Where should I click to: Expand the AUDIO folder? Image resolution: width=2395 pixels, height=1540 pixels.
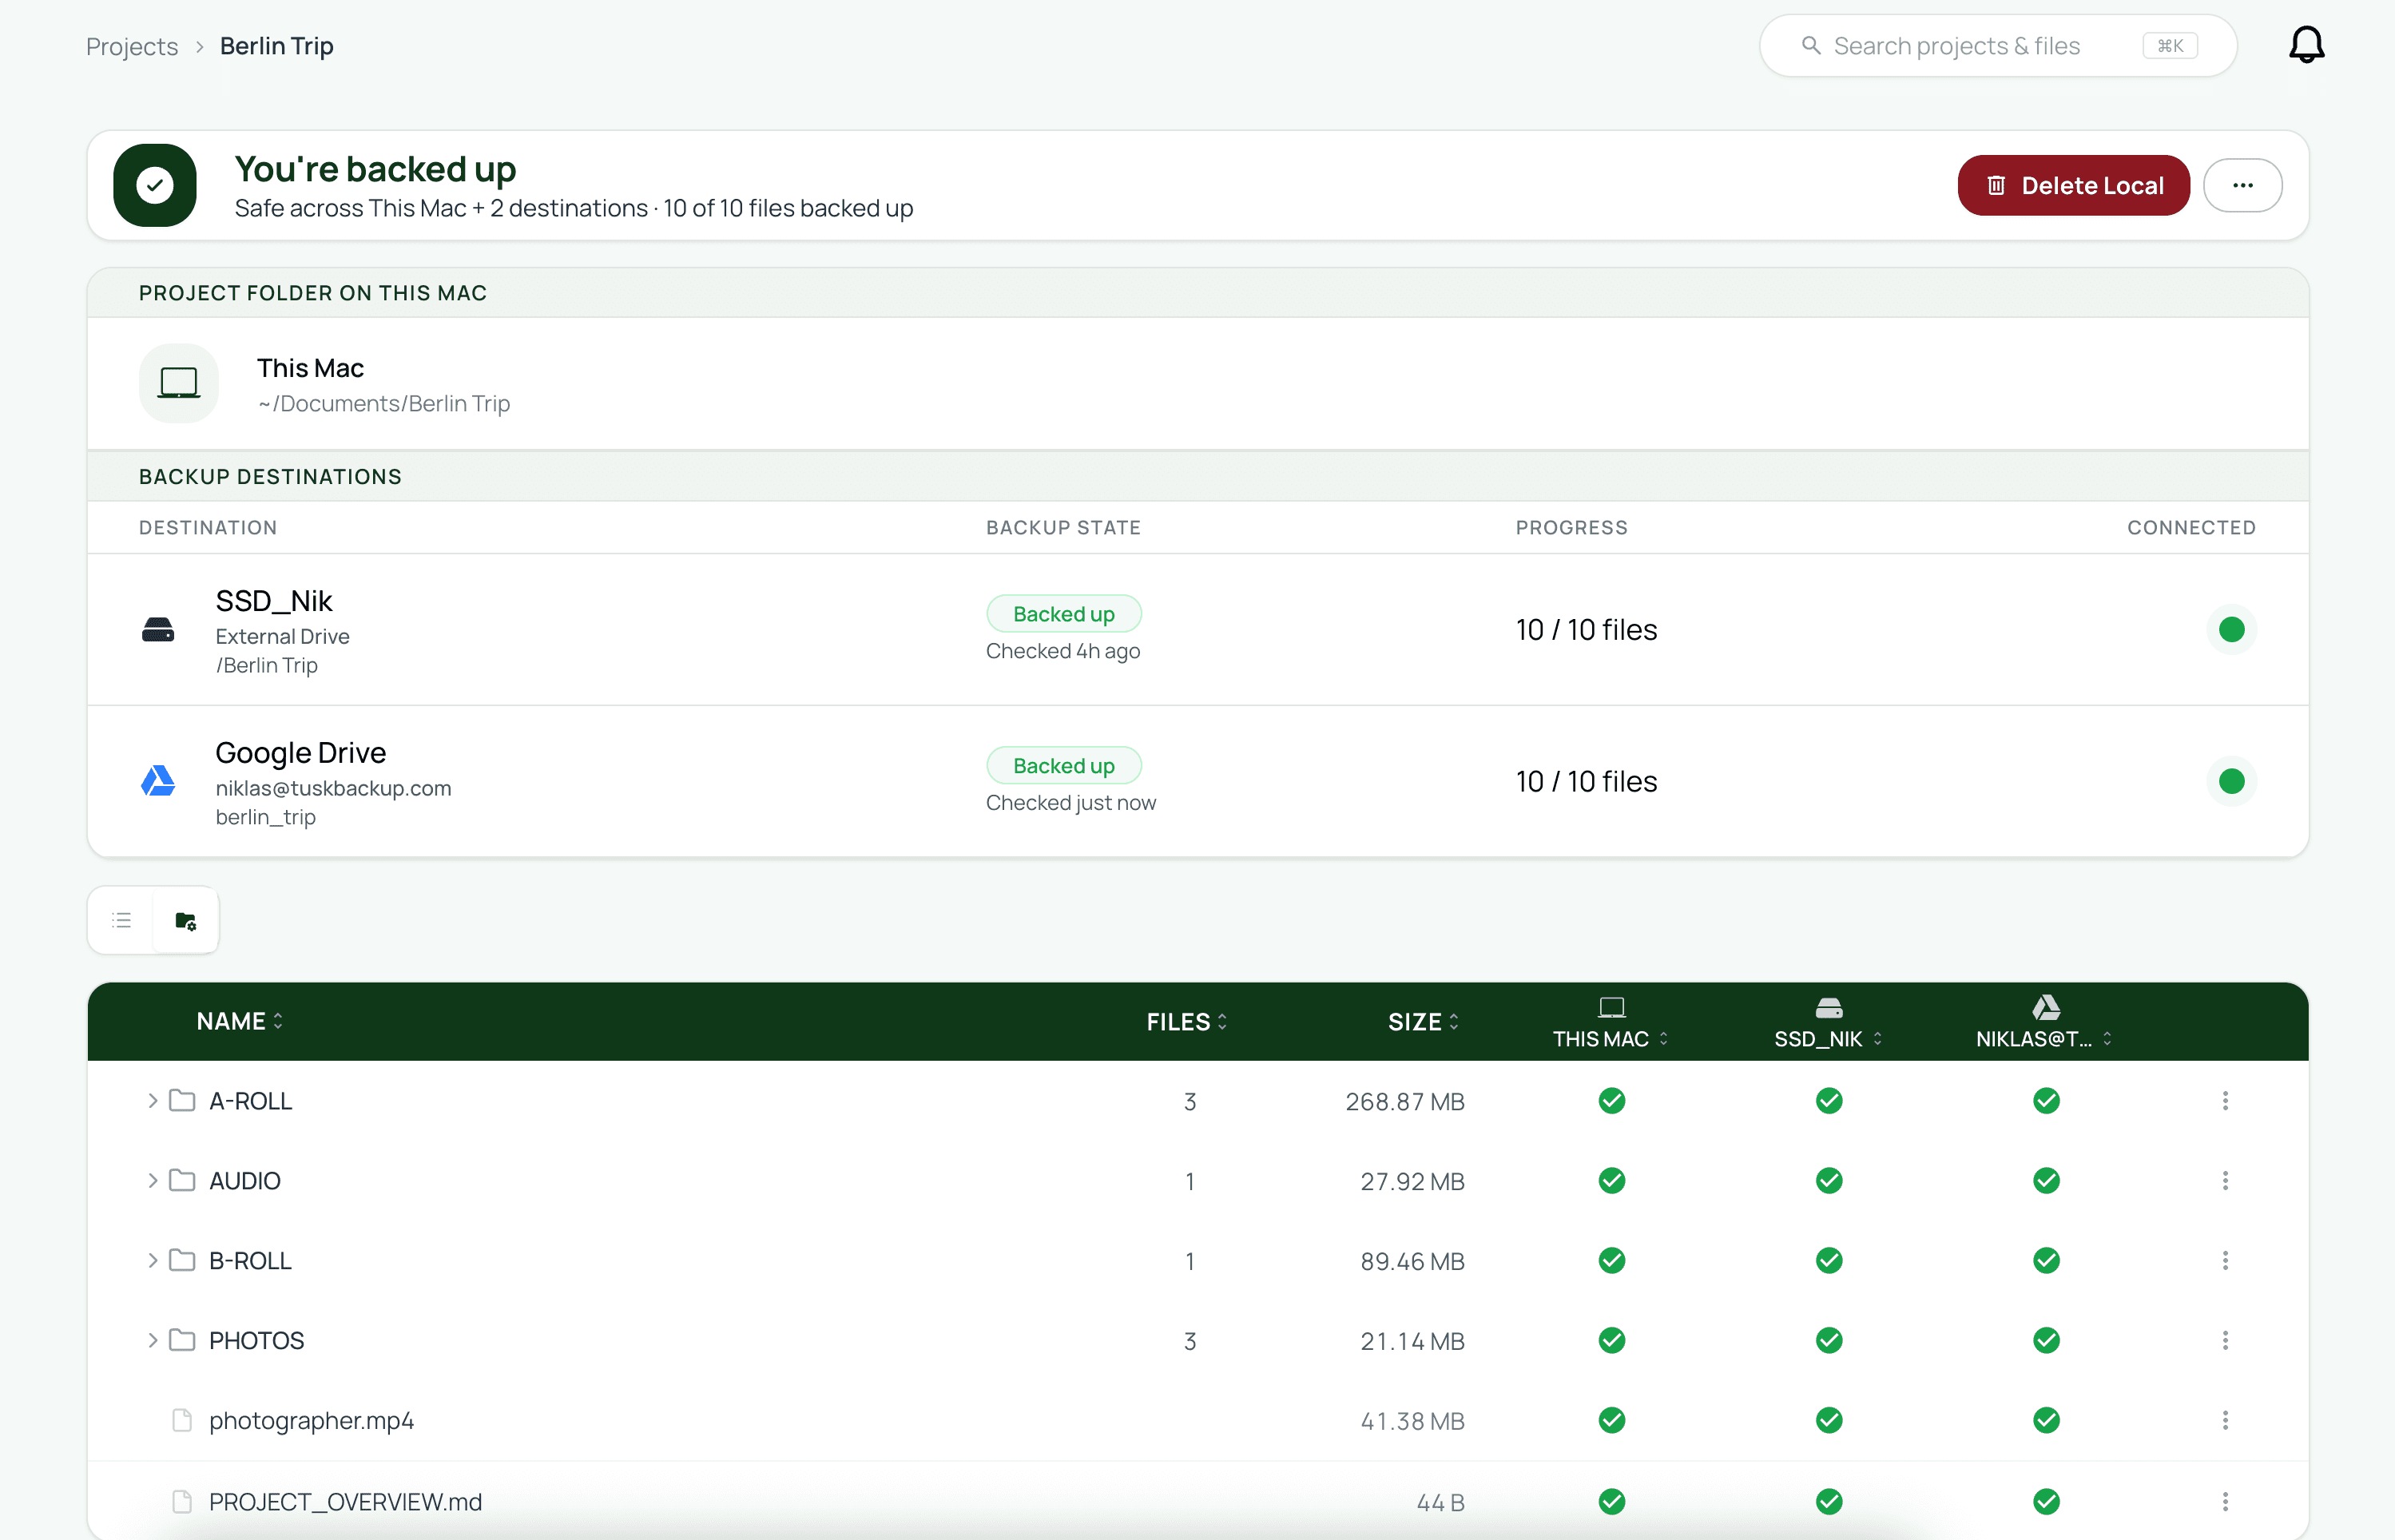click(152, 1181)
